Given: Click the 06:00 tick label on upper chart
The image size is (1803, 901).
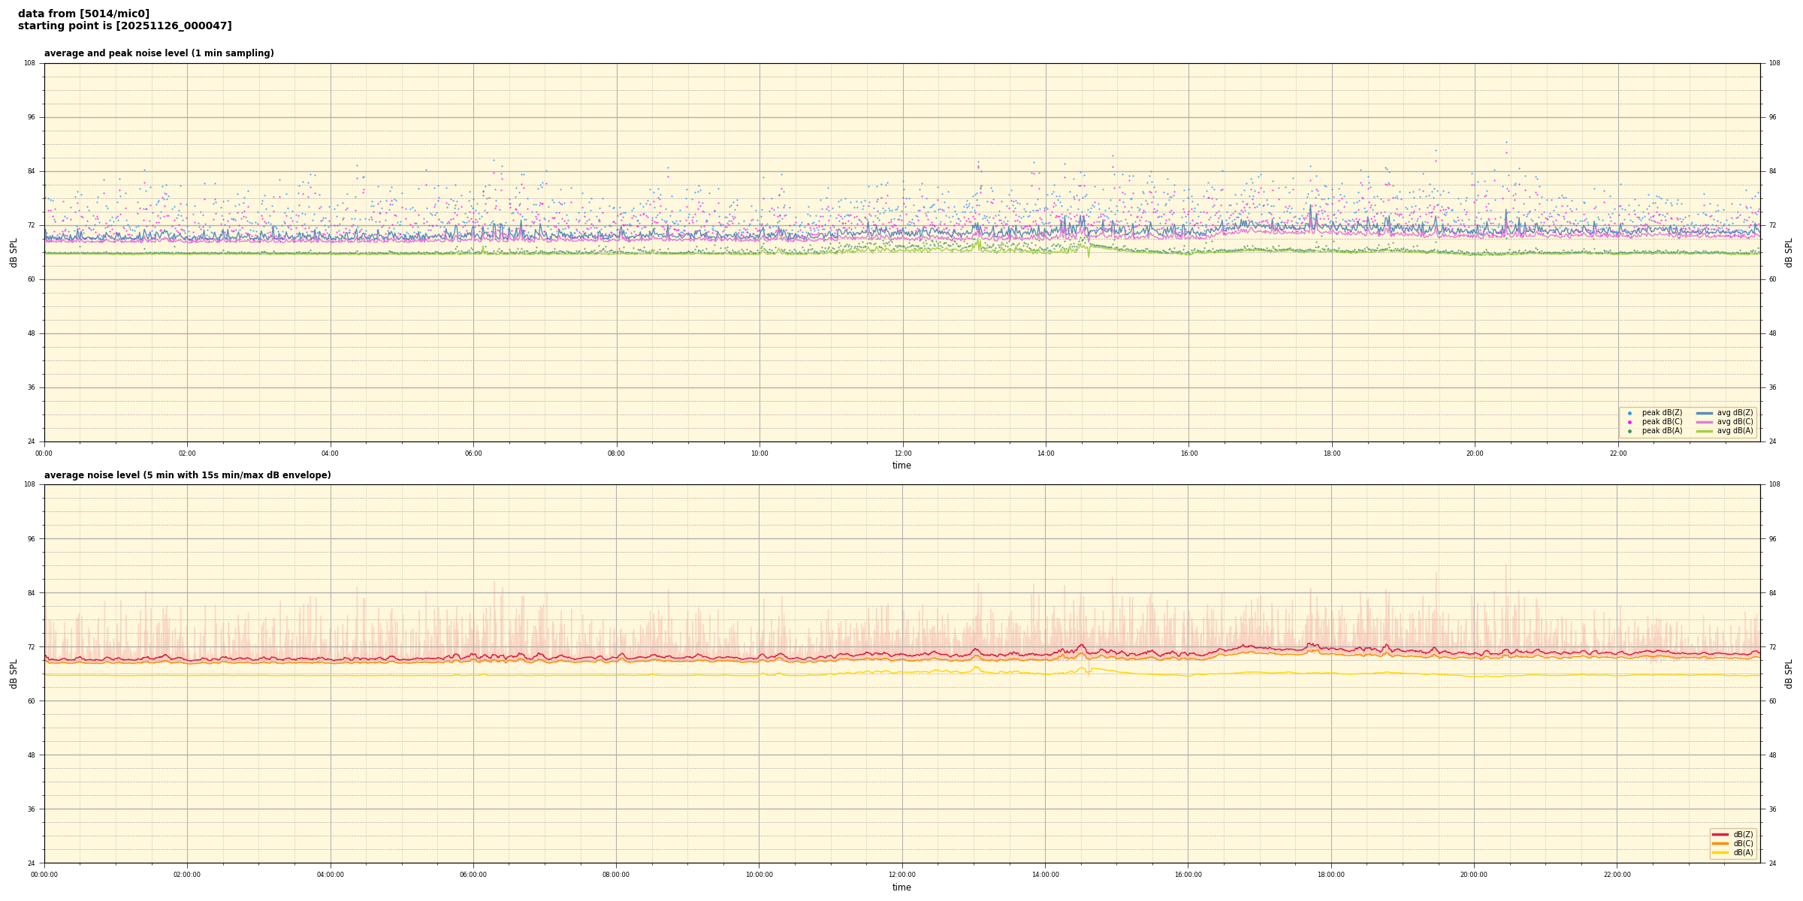Looking at the screenshot, I should pos(473,454).
